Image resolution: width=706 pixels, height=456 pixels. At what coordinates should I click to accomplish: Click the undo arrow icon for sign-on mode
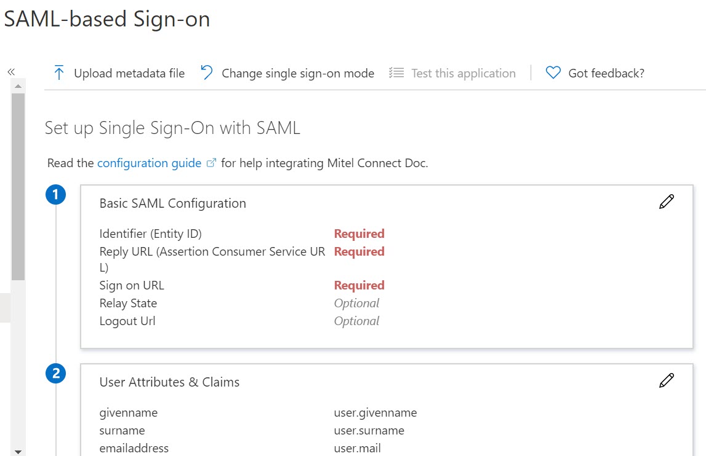point(207,73)
